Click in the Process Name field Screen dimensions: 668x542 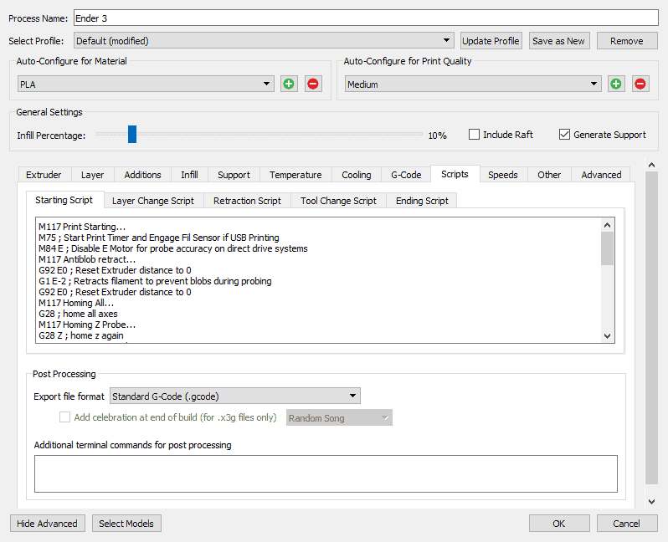click(x=366, y=18)
